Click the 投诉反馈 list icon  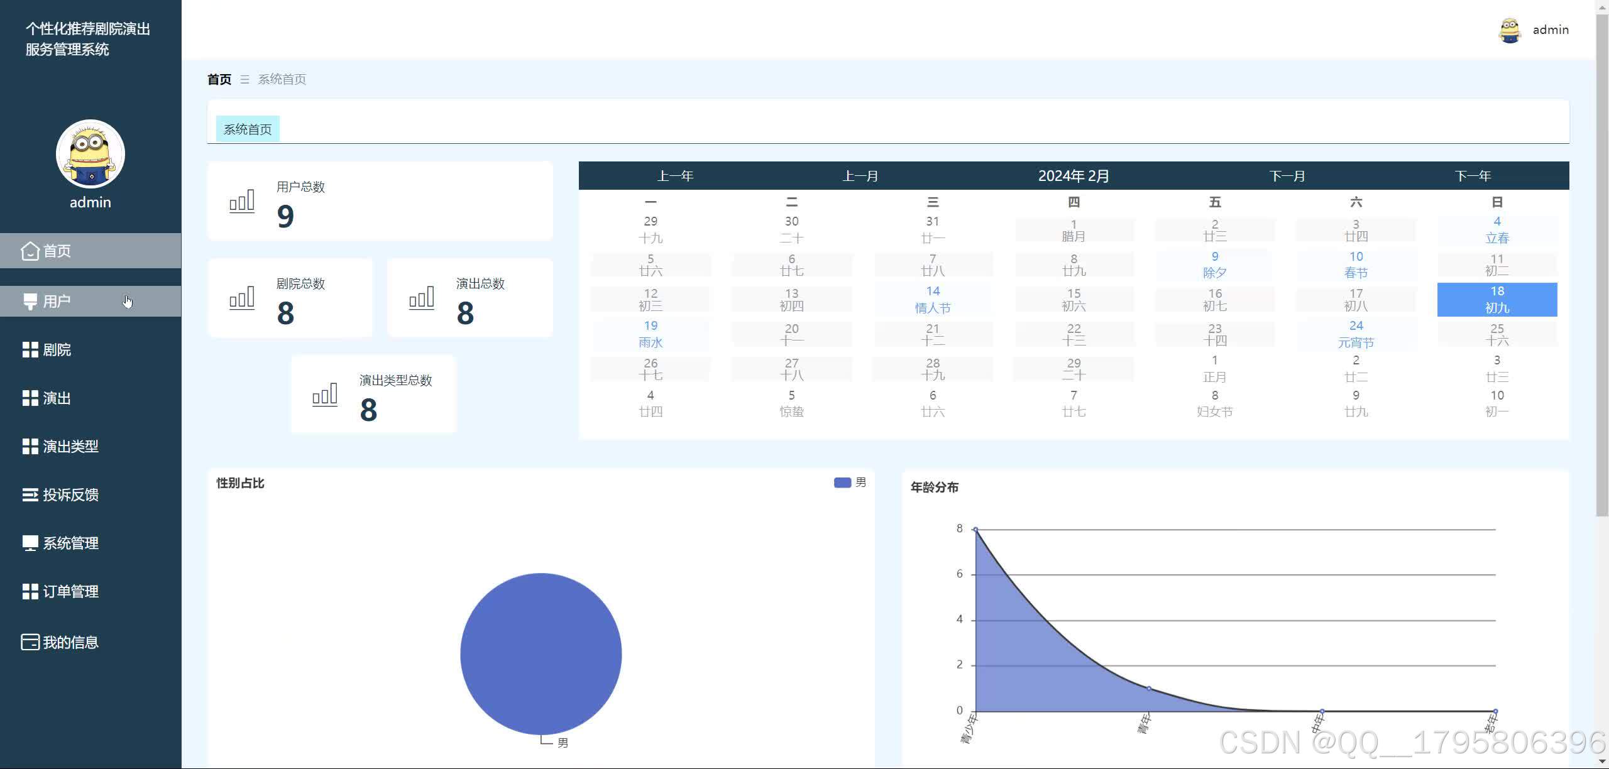30,495
